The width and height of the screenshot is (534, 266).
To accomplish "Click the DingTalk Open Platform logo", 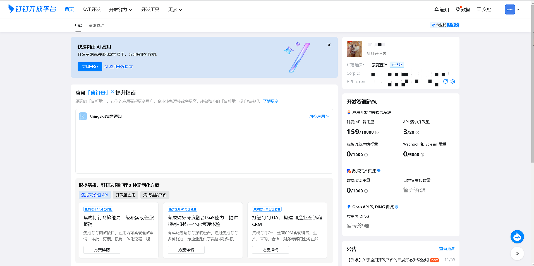I will 32,9.
